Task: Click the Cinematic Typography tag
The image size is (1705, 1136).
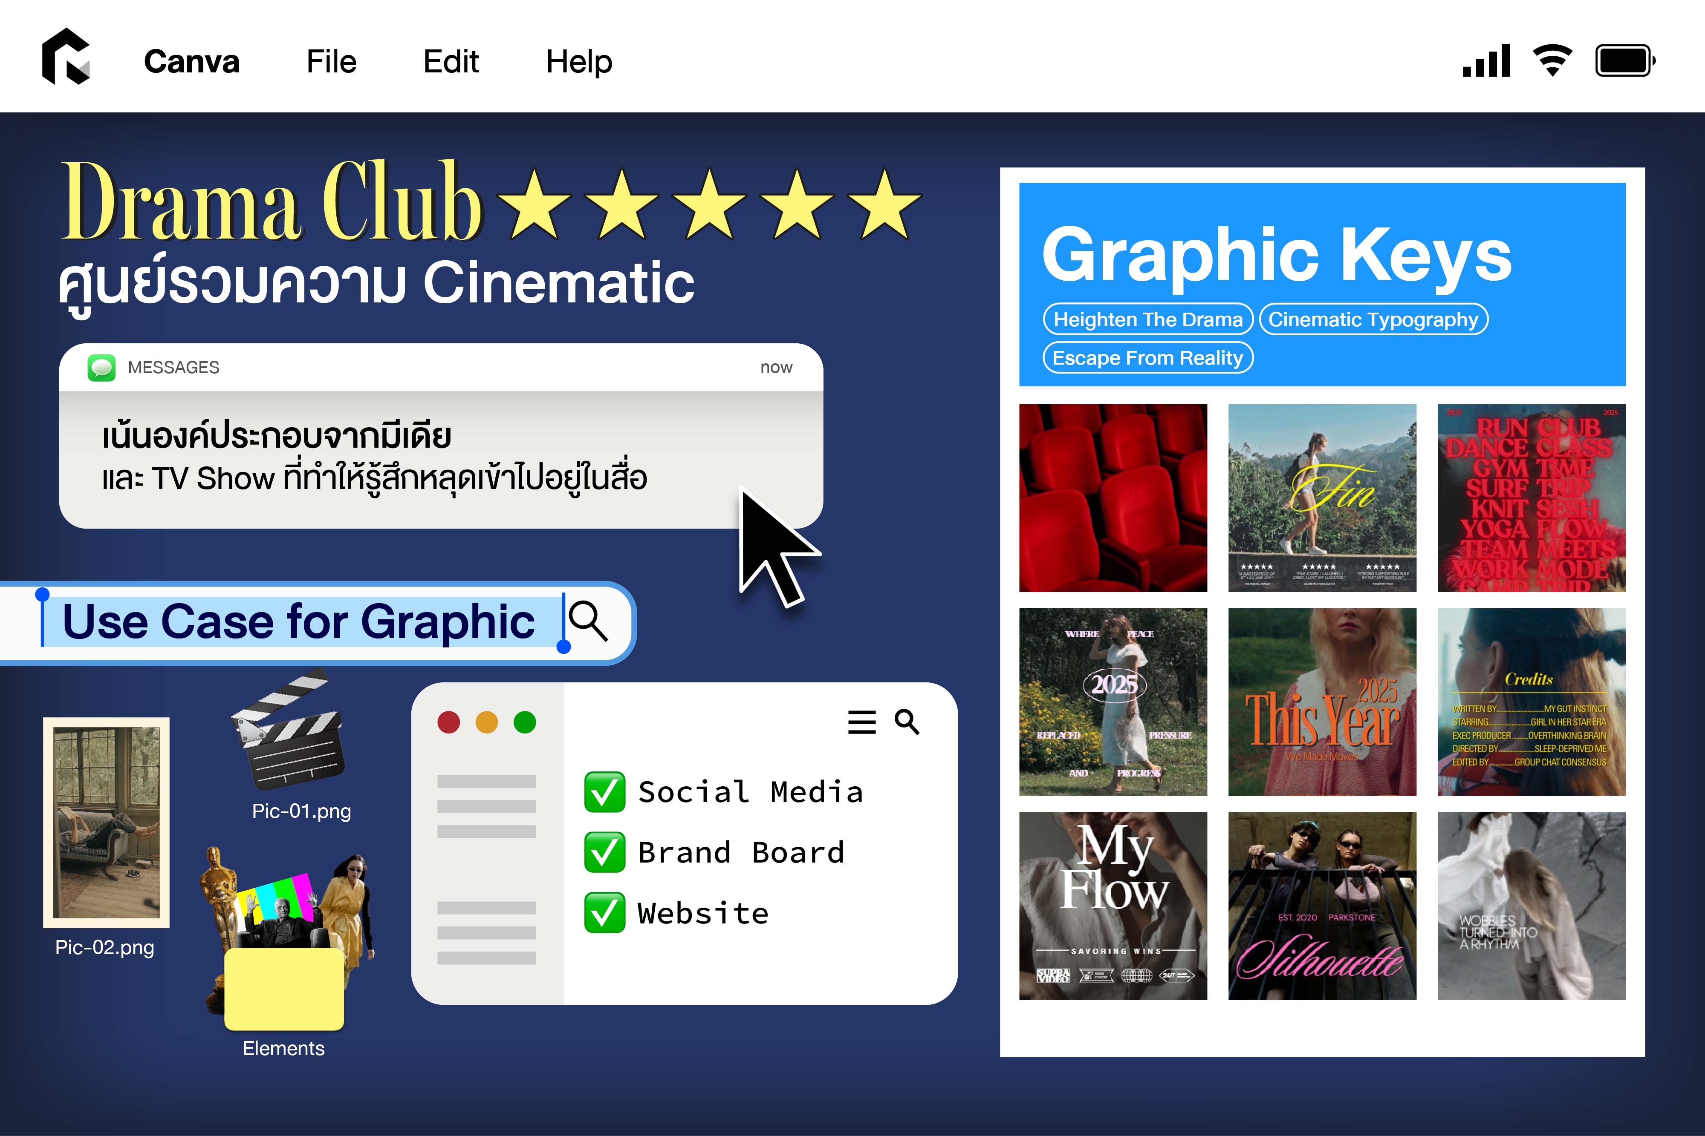Action: tap(1373, 319)
